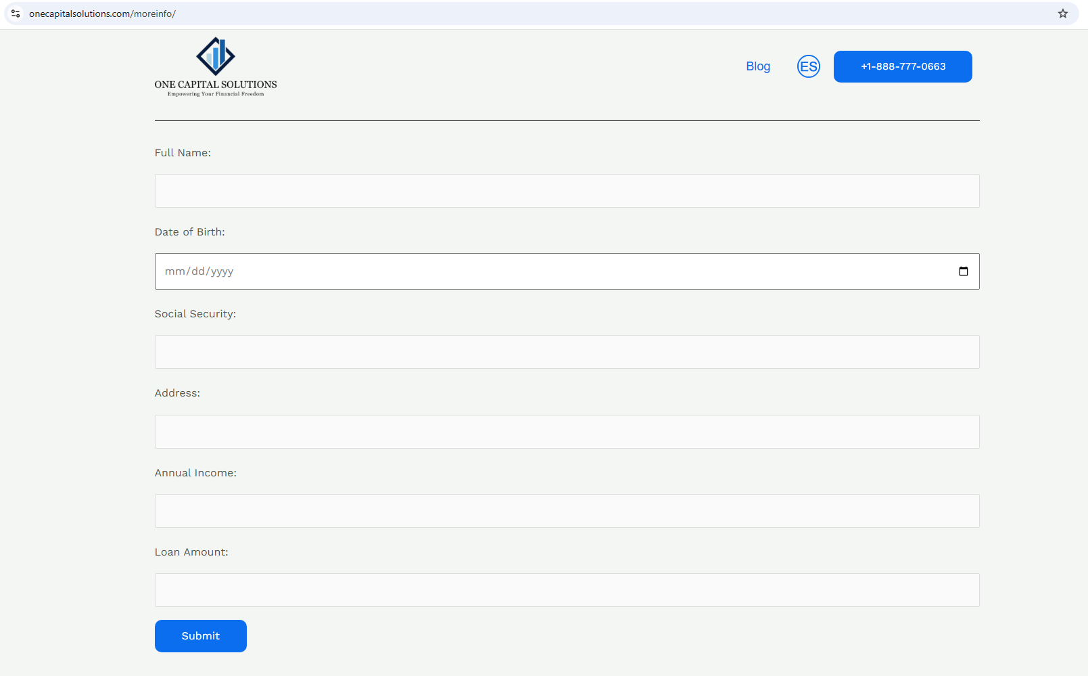Open the Blog link
The image size is (1088, 676).
757,66
